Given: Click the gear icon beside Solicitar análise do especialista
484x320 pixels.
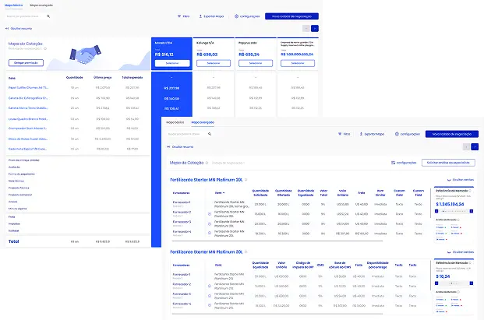Looking at the screenshot, I should 392,162.
